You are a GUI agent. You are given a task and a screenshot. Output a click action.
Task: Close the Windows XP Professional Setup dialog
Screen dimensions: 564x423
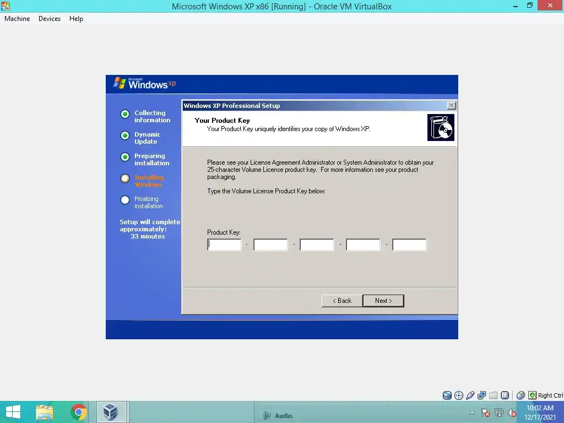[452, 105]
